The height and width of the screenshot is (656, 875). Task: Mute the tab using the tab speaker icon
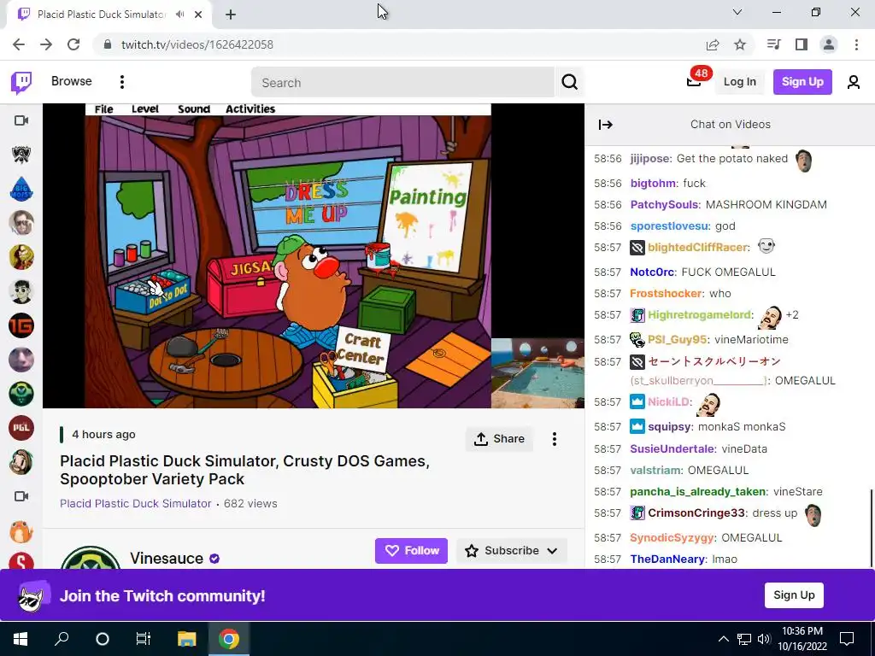click(179, 15)
